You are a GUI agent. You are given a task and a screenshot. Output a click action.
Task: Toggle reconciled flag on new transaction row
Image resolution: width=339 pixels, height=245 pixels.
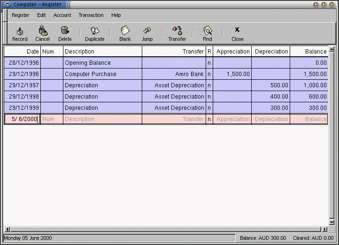point(209,119)
